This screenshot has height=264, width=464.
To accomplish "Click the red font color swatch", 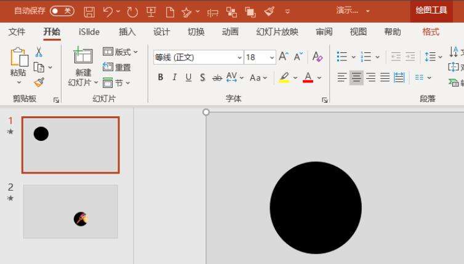I will [x=308, y=78].
